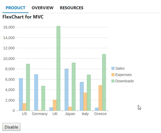This screenshot has height=133, width=161.
Task: Click the FlexChart for MVC heading
Action: coord(23,17)
